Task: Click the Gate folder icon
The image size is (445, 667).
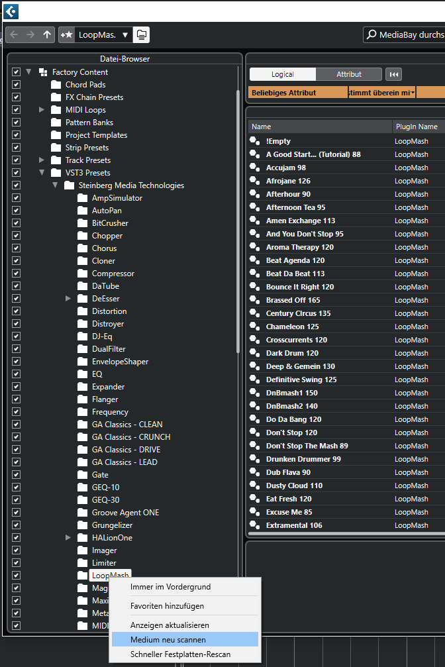Action: pyautogui.click(x=83, y=475)
